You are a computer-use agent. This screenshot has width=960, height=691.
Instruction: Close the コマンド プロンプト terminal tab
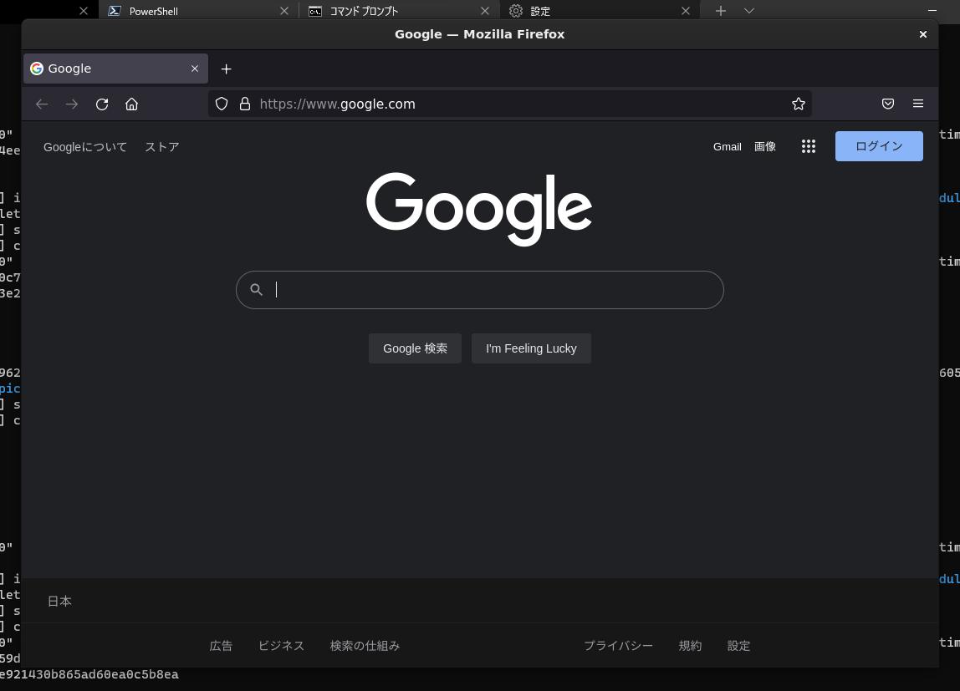tap(485, 11)
